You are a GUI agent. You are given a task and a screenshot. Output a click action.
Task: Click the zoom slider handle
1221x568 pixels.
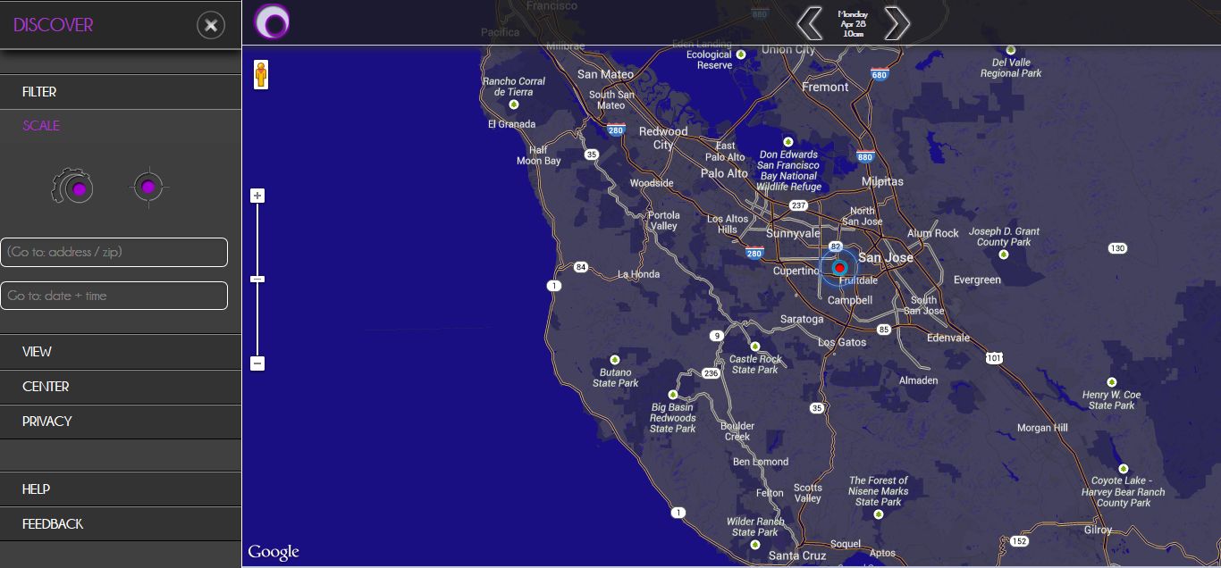257,280
